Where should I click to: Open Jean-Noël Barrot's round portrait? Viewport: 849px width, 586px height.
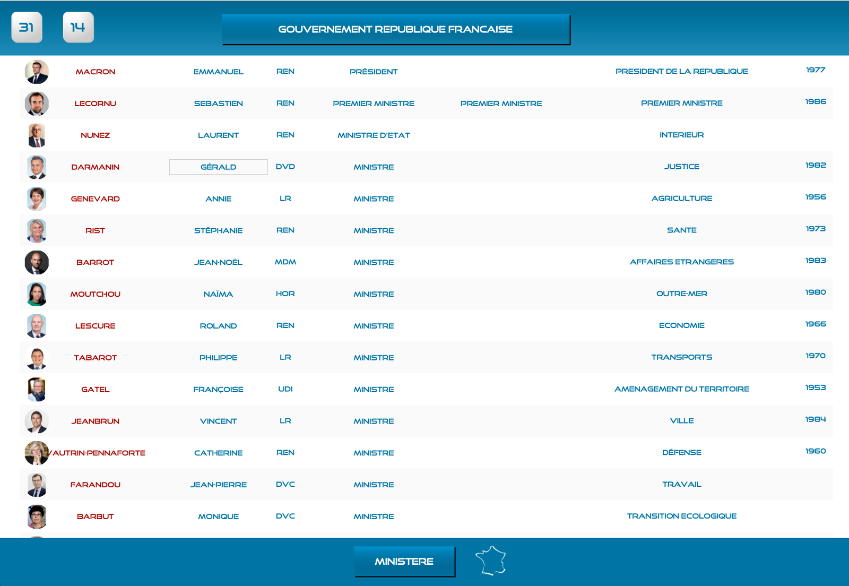[x=37, y=262]
